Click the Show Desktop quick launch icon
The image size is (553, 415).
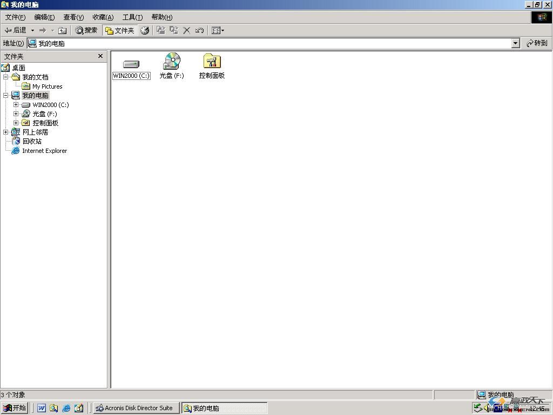click(79, 409)
